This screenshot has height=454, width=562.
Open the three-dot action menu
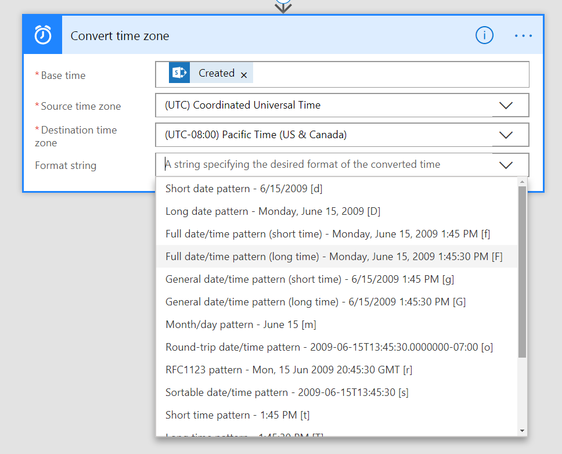click(x=523, y=36)
